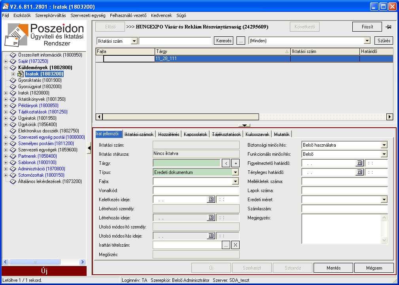This screenshot has height=285, width=399.
Task: Click into the Számlaszám input field
Action: tap(345, 209)
